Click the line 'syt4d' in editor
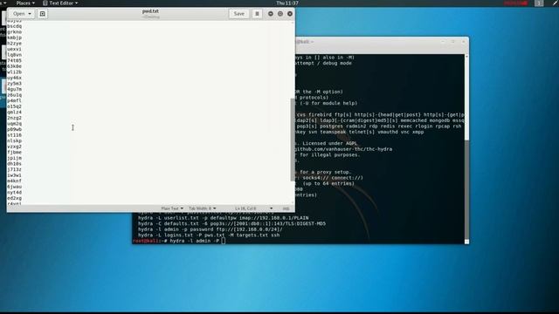 coord(15,192)
